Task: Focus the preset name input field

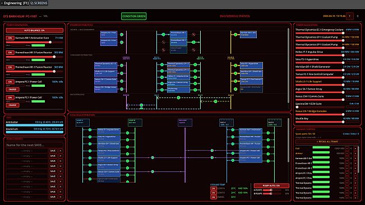Action: pyautogui.click(x=34, y=145)
